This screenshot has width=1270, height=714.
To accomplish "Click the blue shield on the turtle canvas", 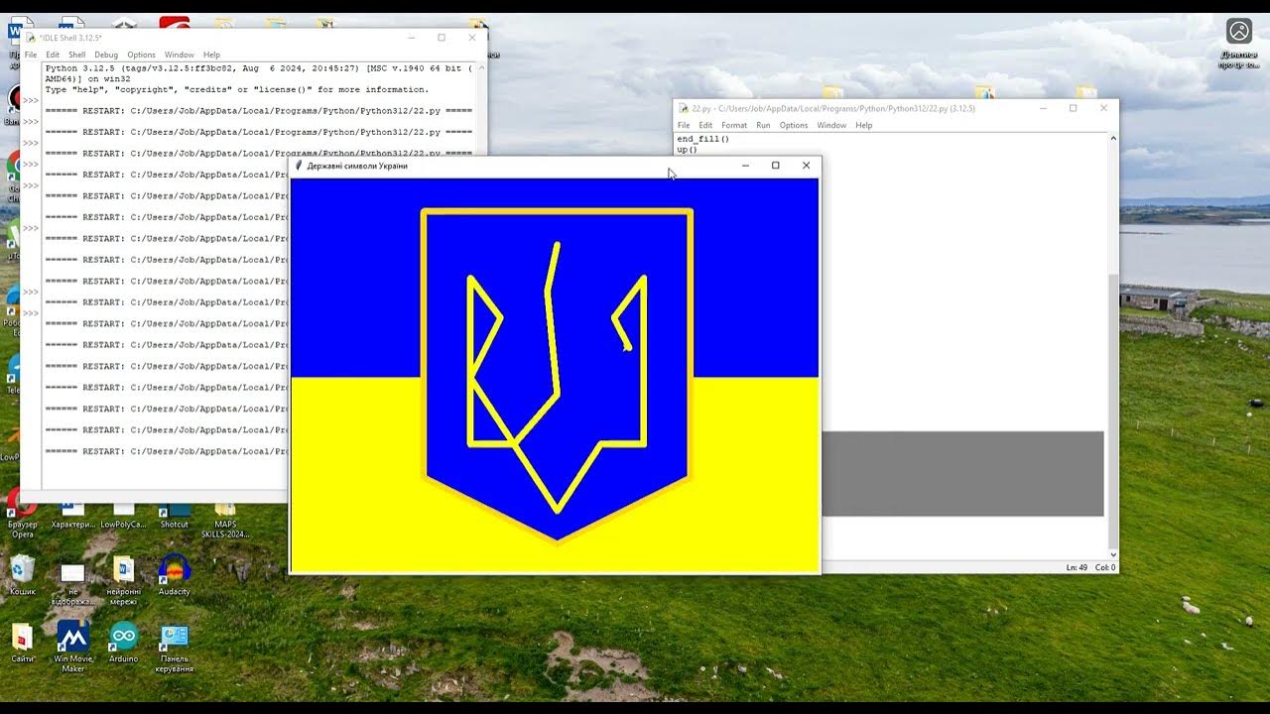I will point(558,375).
